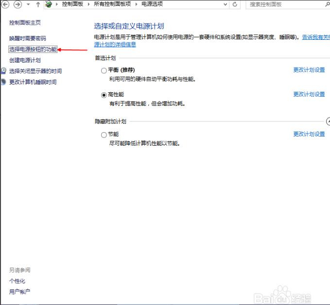Expand the address bar history dropdown
Viewport: 330px width, 305px height.
coord(225,4)
